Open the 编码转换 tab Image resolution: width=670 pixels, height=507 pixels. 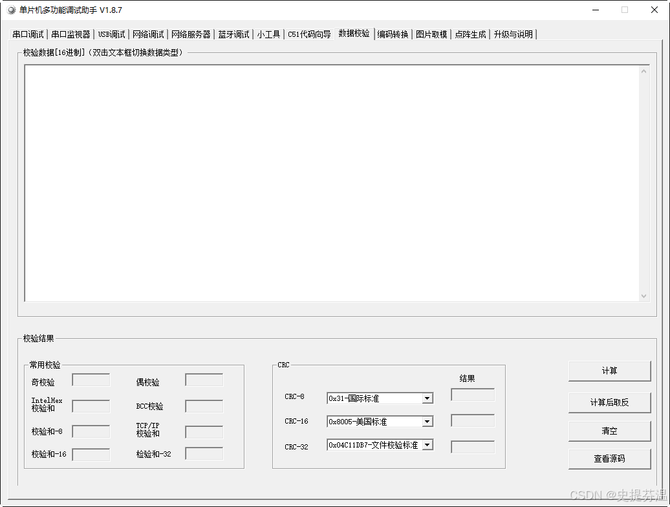393,34
